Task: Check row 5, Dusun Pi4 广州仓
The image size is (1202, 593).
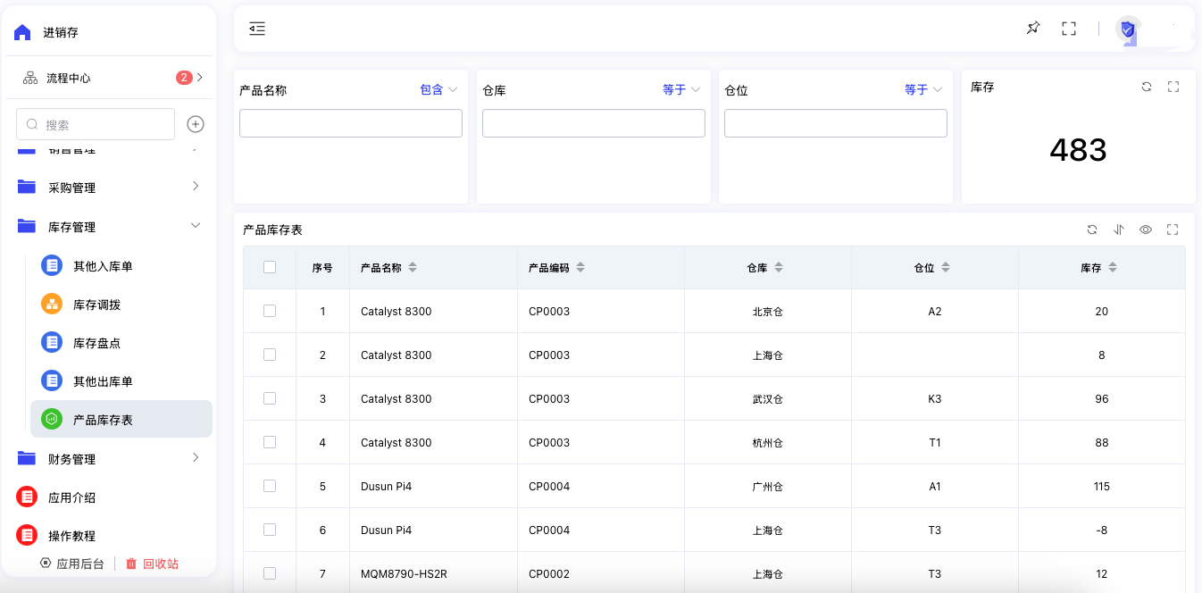Action: point(270,486)
